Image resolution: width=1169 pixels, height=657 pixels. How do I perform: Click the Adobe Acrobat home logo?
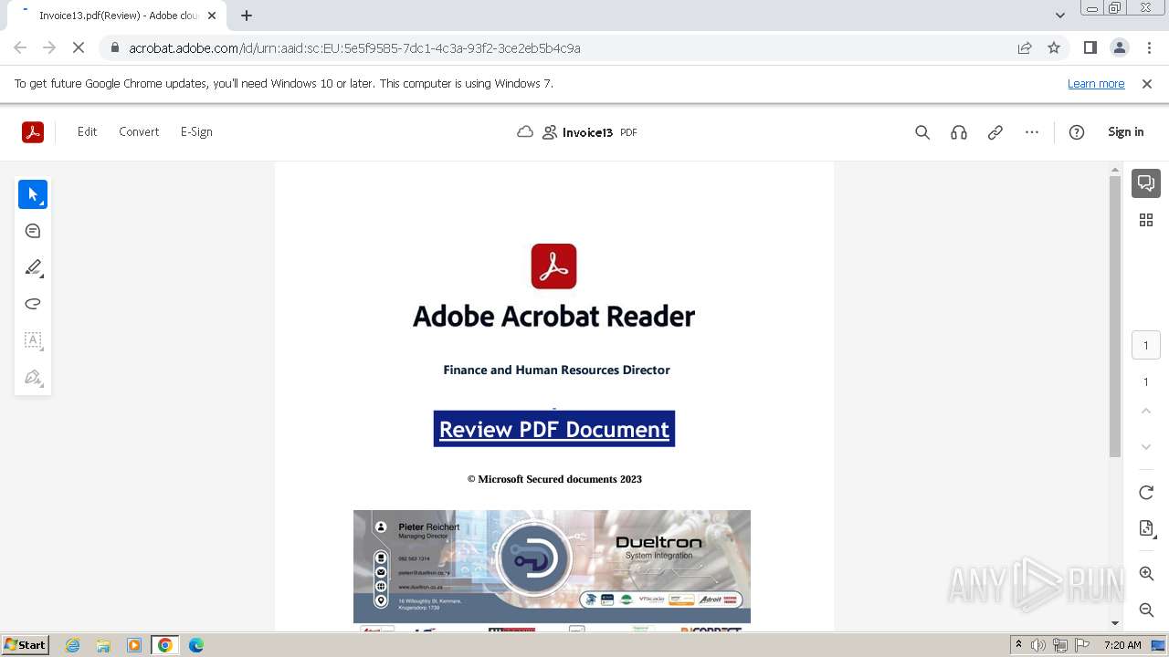pos(33,132)
